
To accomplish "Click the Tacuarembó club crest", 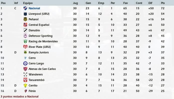I will pos(25,80).
